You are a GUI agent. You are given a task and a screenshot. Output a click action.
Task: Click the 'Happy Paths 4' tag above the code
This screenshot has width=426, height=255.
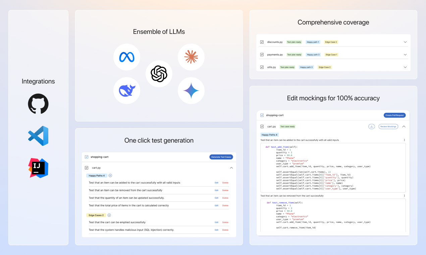tap(270, 135)
